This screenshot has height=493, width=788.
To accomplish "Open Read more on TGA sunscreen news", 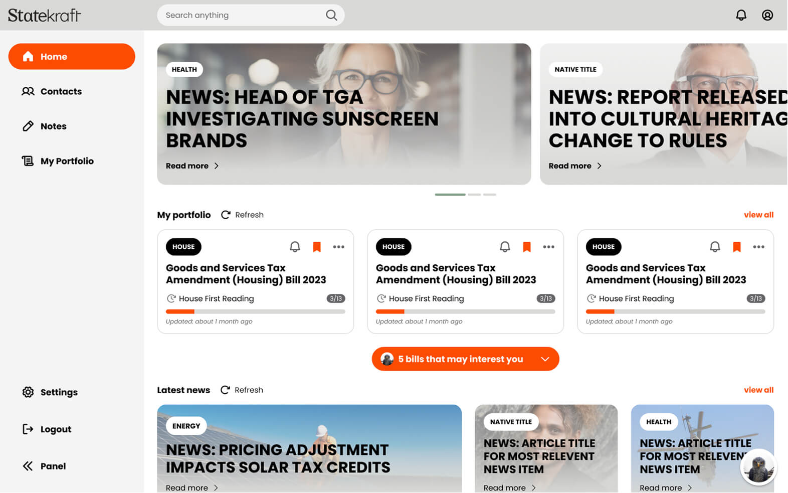I will coord(192,166).
